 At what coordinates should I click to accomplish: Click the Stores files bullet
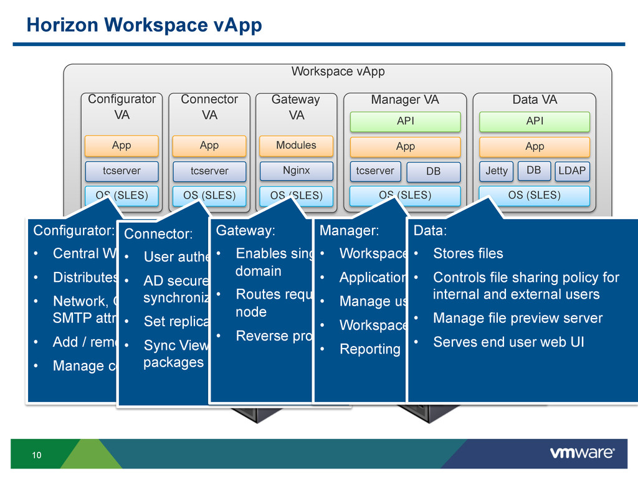pyautogui.click(x=468, y=254)
